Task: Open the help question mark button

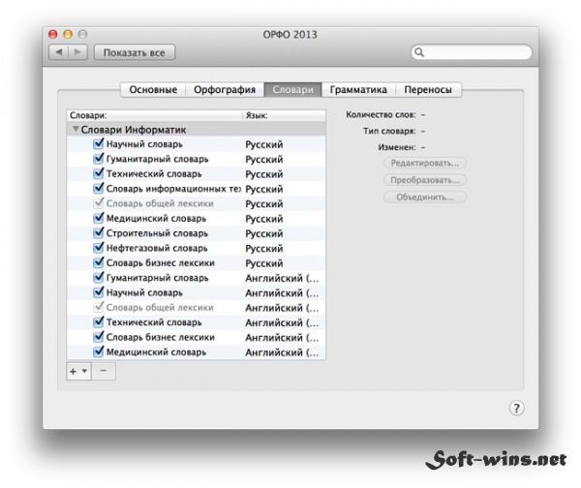Action: tap(516, 409)
